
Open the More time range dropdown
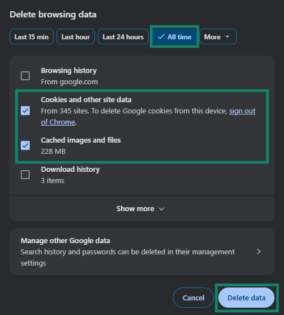point(218,36)
